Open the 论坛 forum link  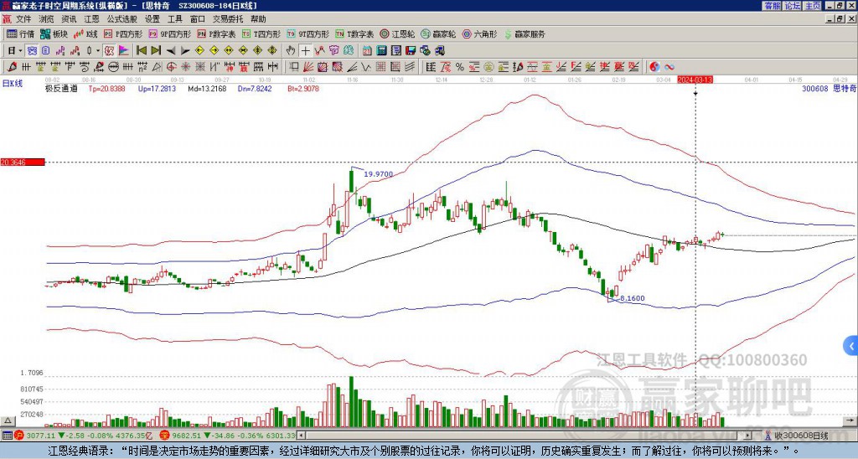pos(792,5)
